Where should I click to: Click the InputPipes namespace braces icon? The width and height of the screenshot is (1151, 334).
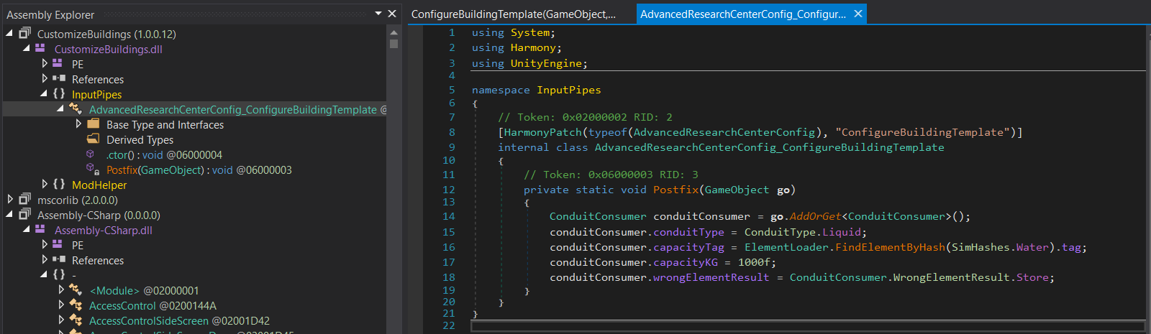click(59, 94)
